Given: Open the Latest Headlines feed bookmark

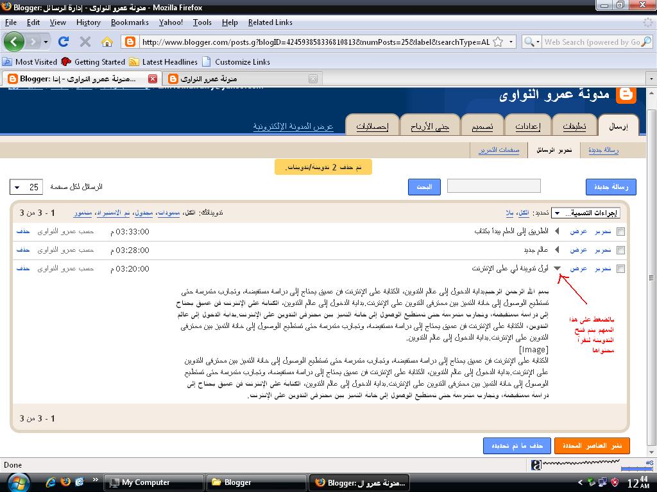Looking at the screenshot, I should coord(164,62).
